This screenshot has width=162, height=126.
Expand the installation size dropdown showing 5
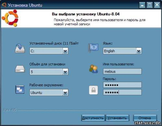pyautogui.click(x=49, y=71)
